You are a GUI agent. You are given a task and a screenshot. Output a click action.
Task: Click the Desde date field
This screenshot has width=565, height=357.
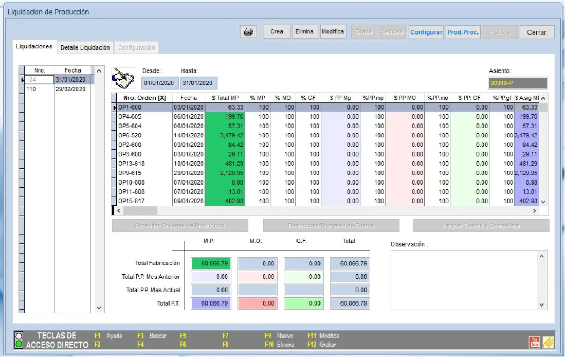(159, 83)
